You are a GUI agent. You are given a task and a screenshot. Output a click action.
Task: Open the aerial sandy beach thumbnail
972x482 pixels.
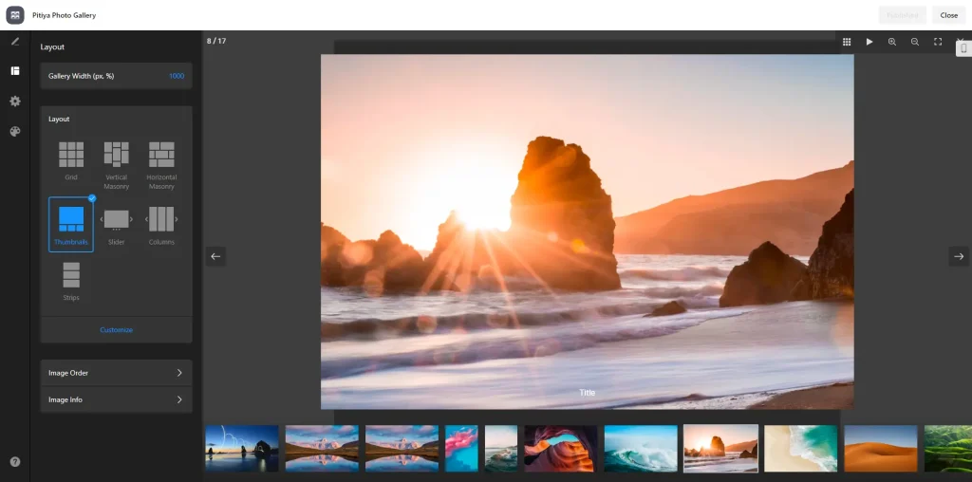coord(801,449)
